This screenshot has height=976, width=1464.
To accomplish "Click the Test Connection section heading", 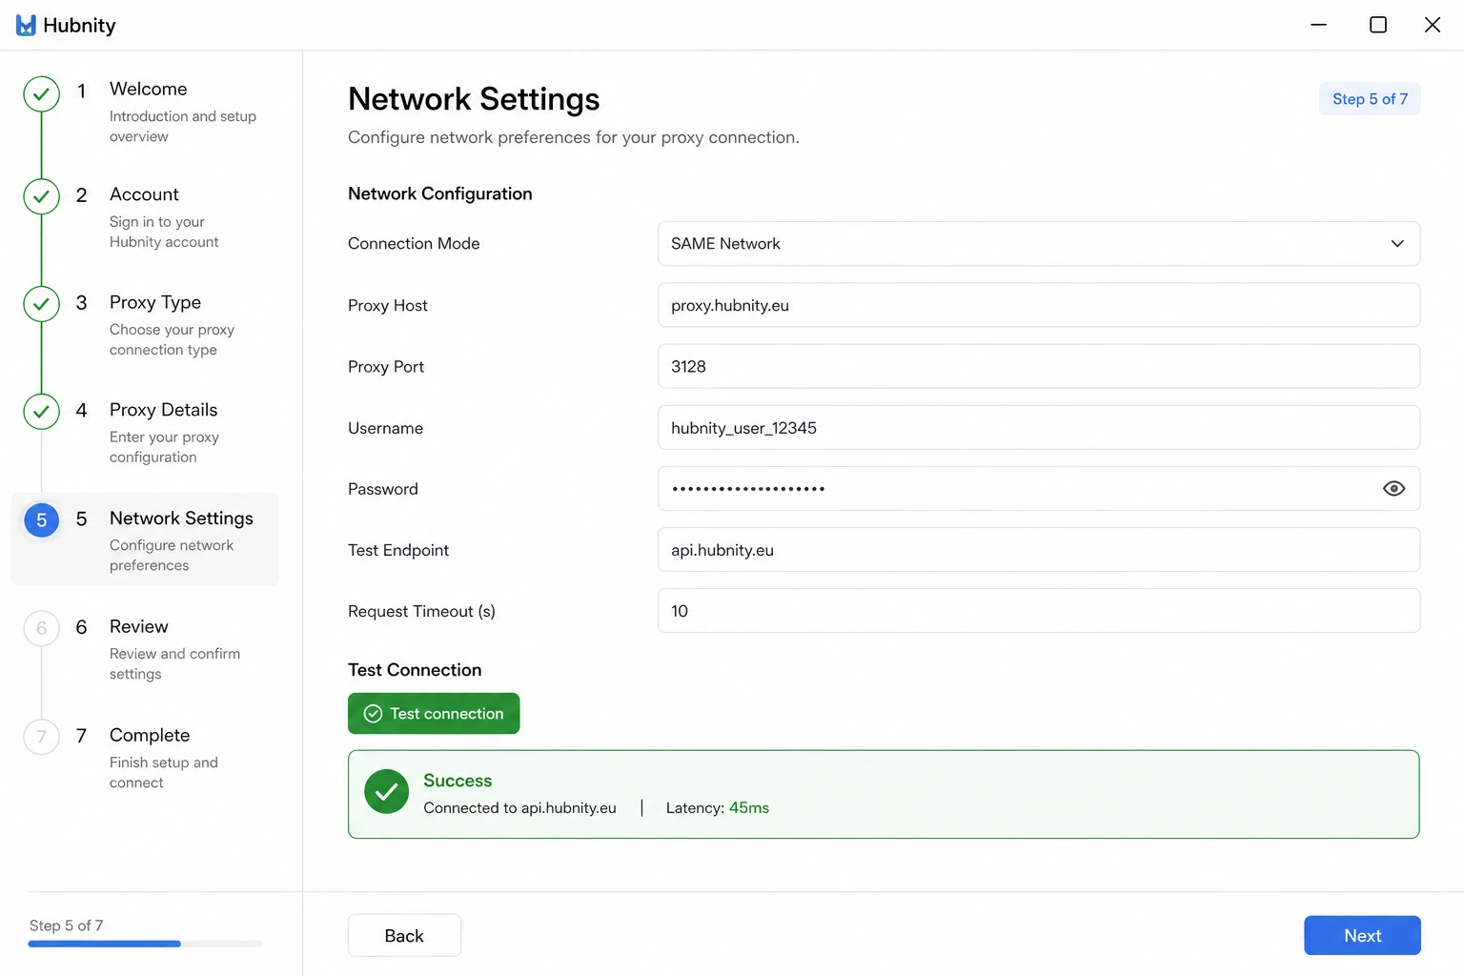I will 415,670.
